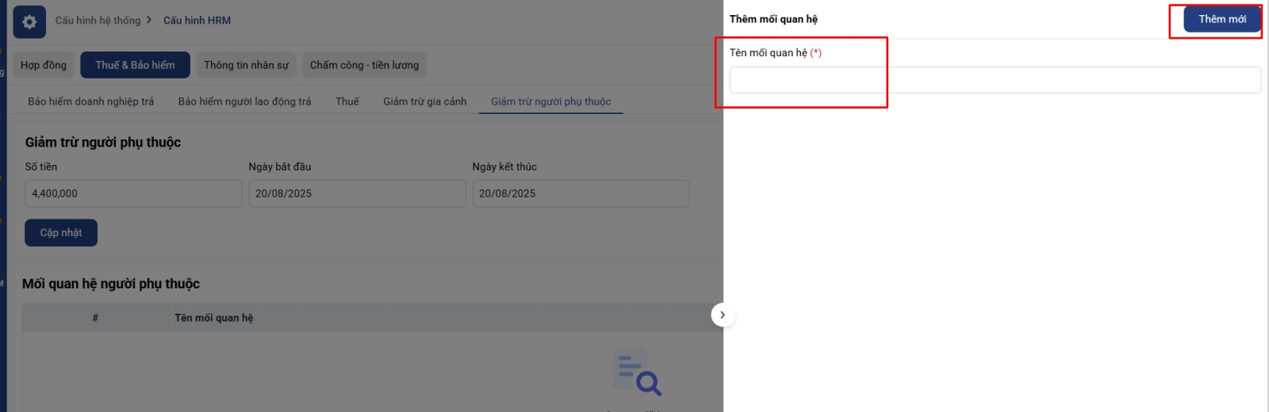Viewport: 1269px width, 412px height.
Task: Select the Bảo hiểm người lao động trả sub-tab
Action: [x=244, y=101]
